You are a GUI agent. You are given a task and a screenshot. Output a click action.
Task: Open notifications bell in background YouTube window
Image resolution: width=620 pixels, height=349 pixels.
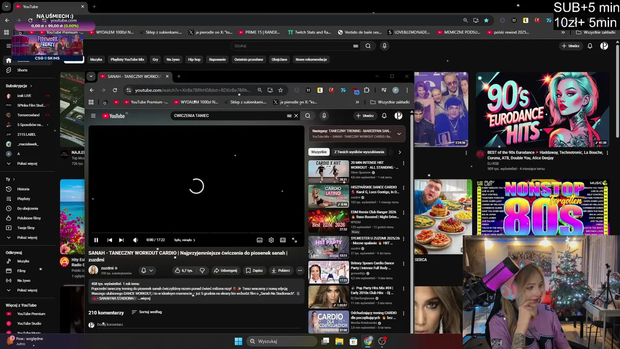590,46
